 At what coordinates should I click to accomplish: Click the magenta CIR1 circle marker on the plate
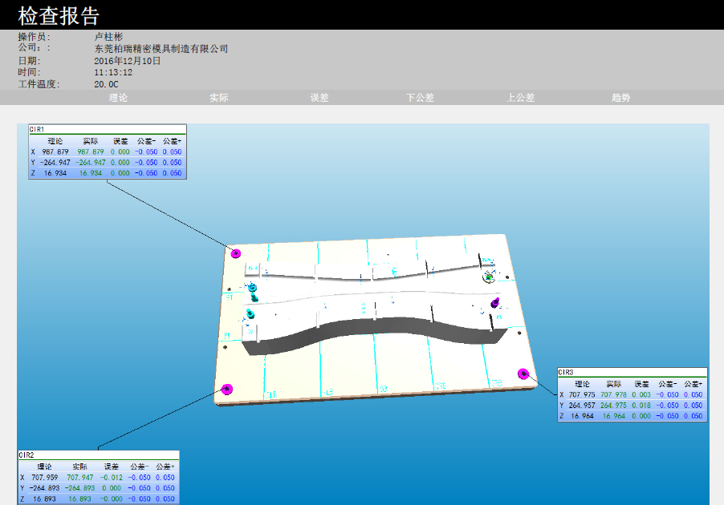pyautogui.click(x=236, y=253)
